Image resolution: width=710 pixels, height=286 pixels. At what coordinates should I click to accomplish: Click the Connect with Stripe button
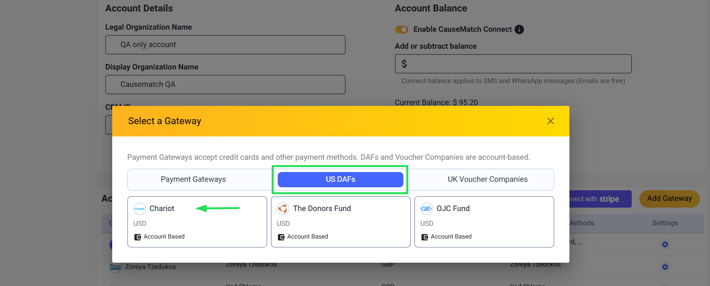[x=600, y=199]
